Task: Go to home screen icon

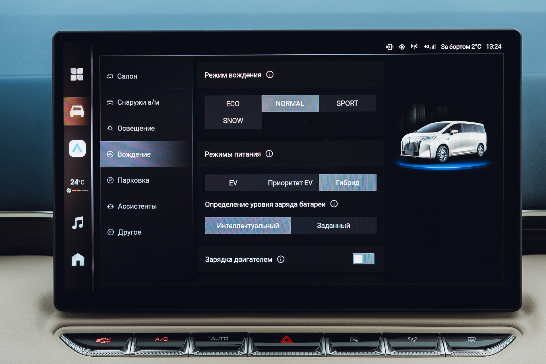Action: tap(78, 259)
